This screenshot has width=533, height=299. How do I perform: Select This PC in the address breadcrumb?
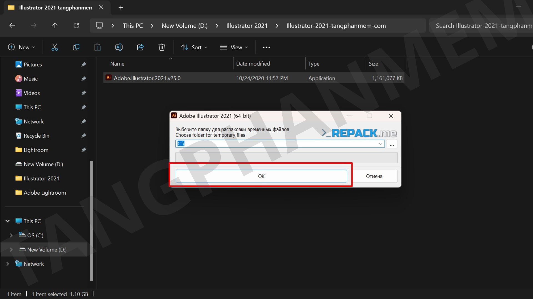tap(133, 26)
